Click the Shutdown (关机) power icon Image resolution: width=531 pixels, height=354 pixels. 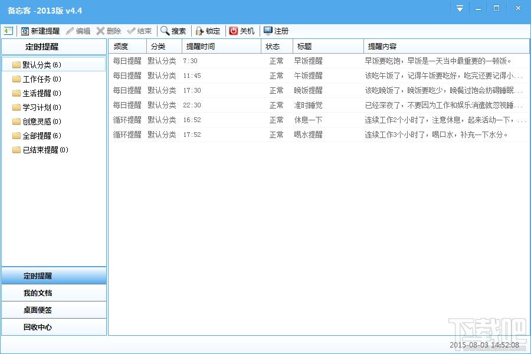234,31
